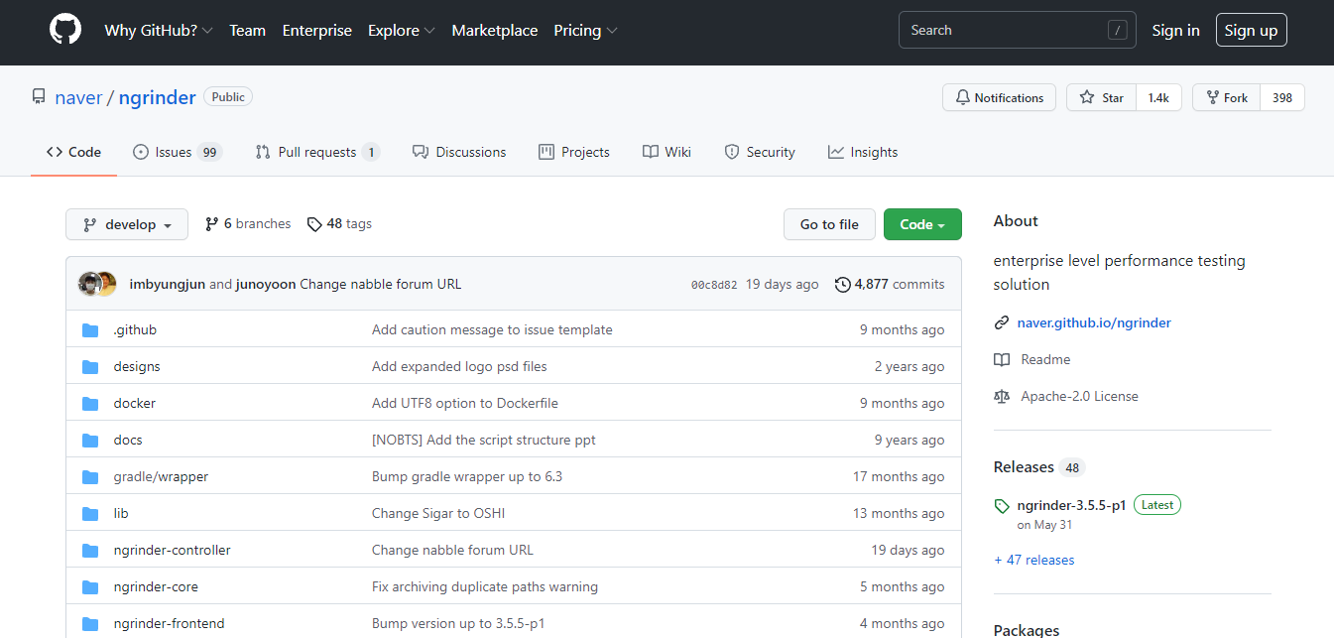1334x638 pixels.
Task: Click the gradle/wrapper folder icon
Action: (x=90, y=476)
